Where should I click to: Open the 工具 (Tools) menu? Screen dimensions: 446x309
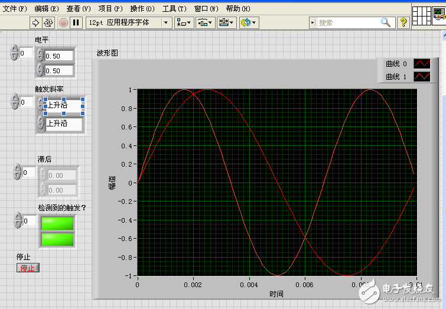[174, 9]
